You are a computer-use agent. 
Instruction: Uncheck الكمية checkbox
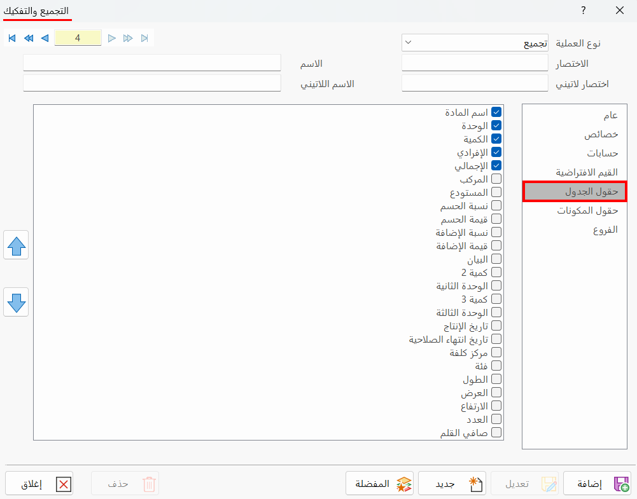[x=496, y=139]
